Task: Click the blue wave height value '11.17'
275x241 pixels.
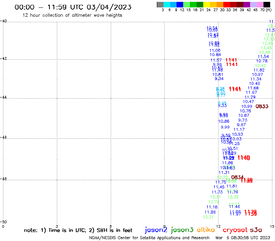Action: (x=239, y=129)
